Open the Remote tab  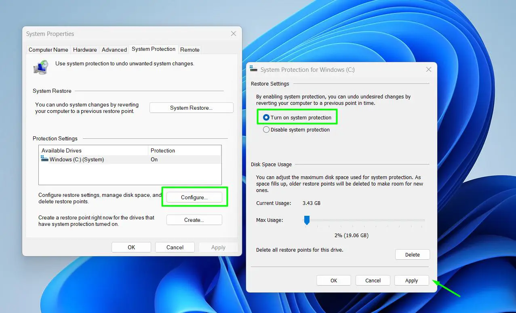[x=190, y=49]
